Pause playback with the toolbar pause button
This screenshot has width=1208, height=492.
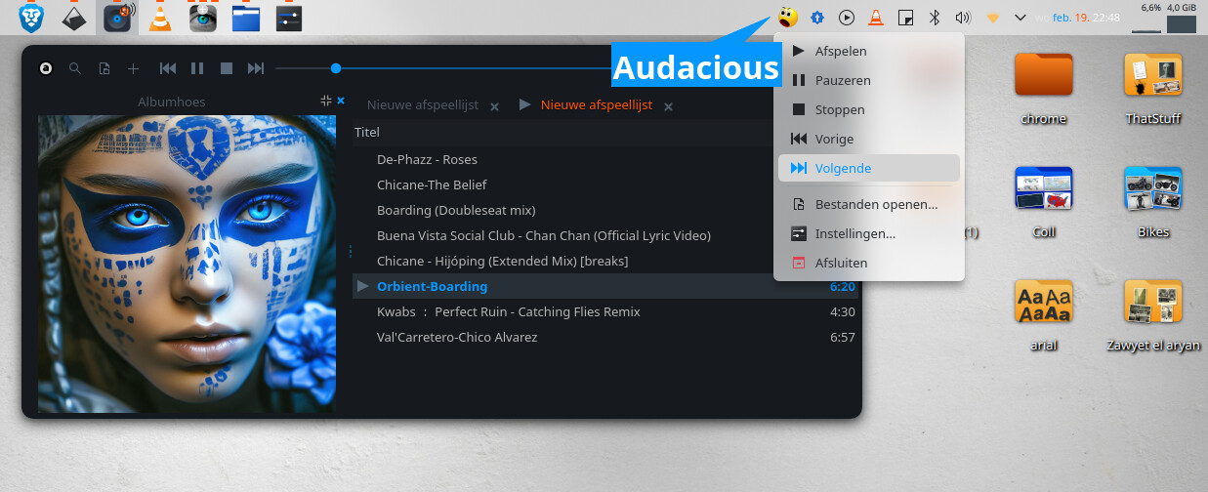[197, 68]
